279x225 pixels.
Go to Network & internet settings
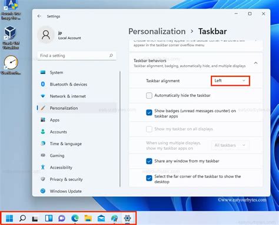click(77, 96)
